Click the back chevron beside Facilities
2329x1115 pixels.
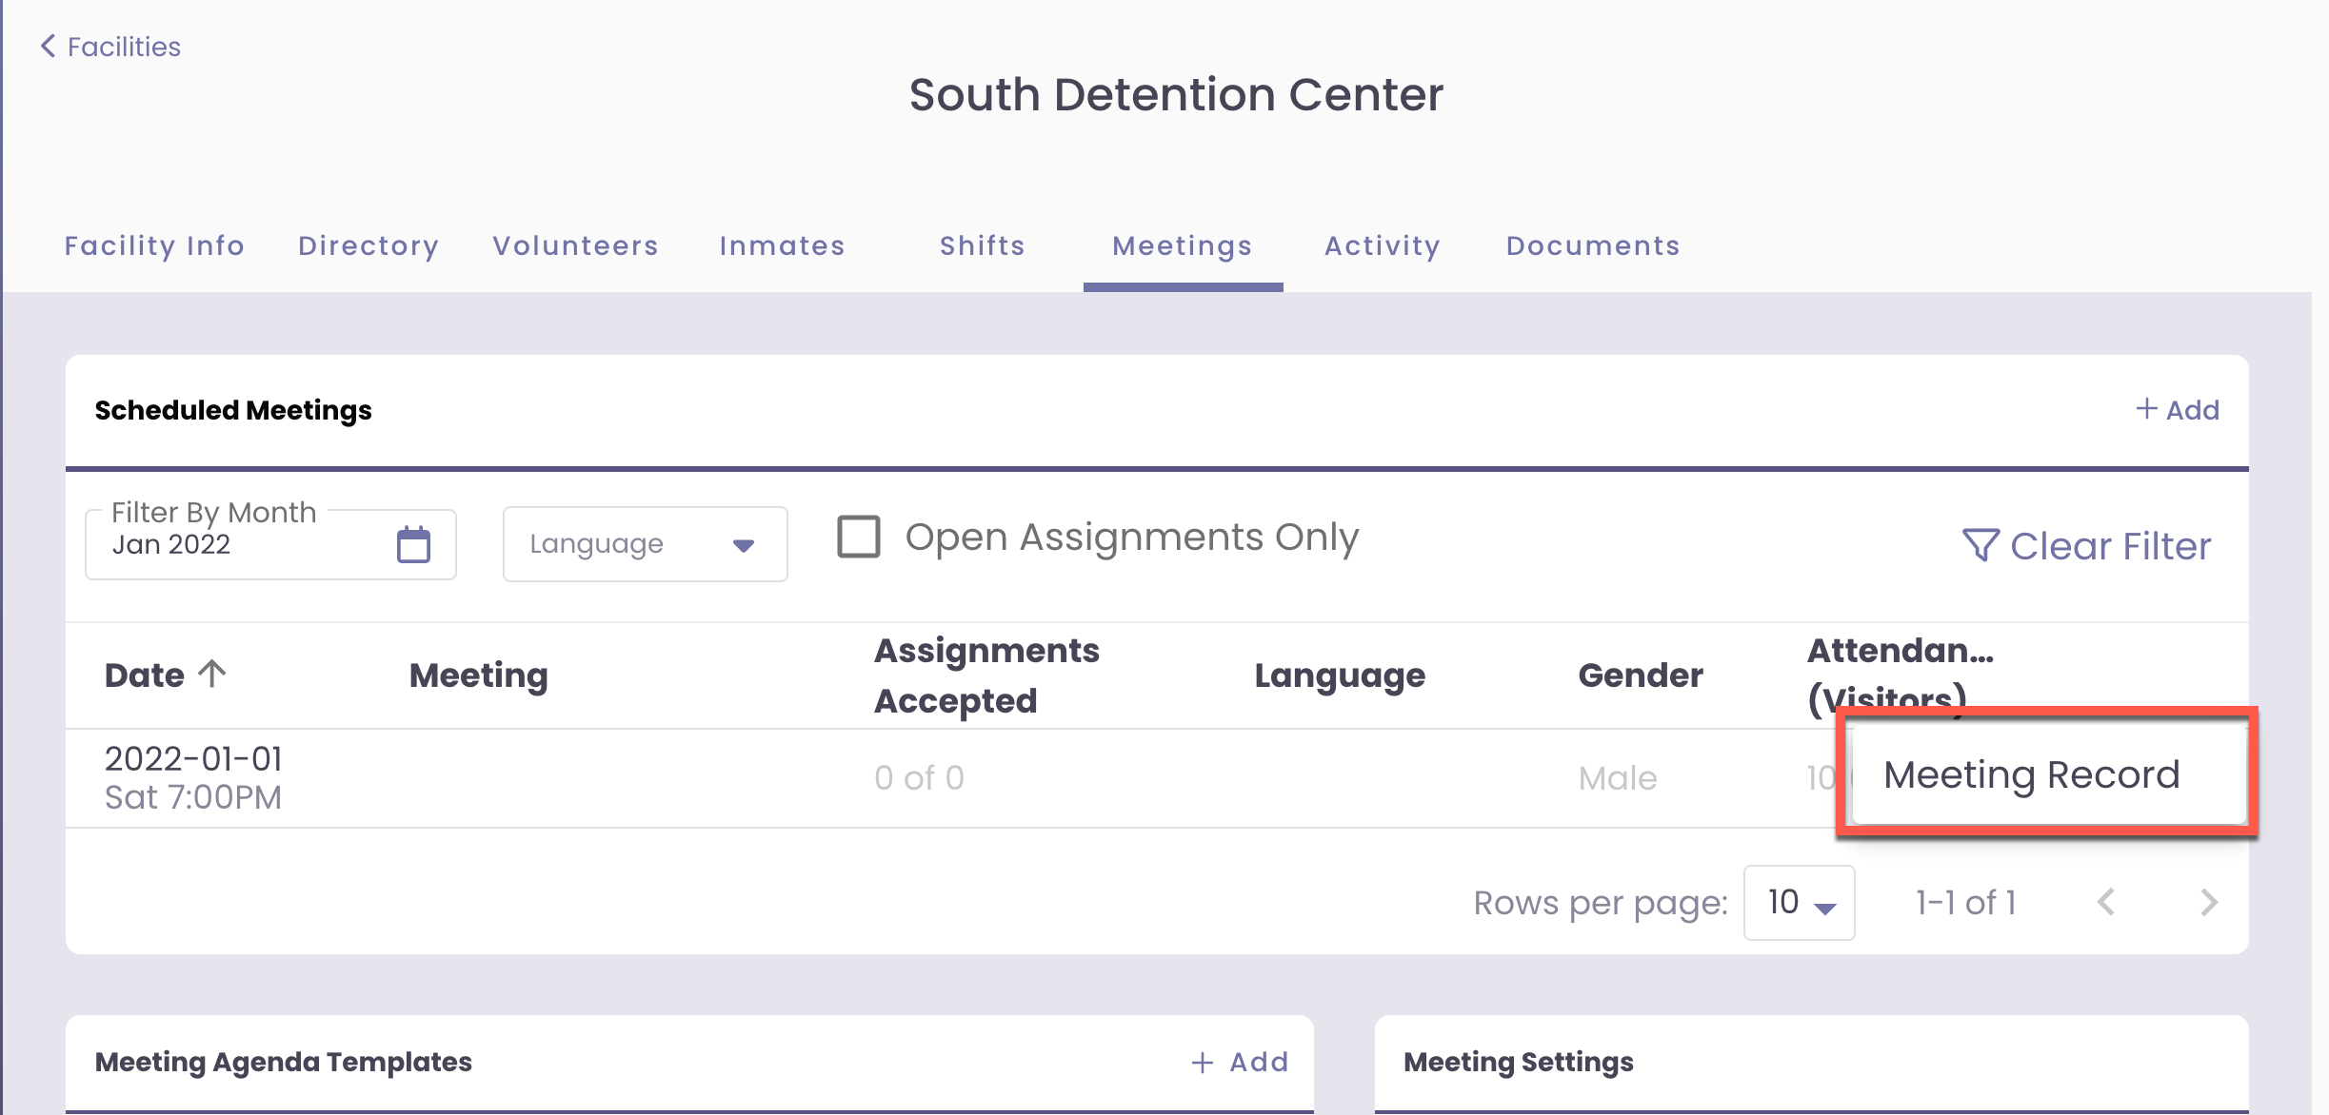48,46
